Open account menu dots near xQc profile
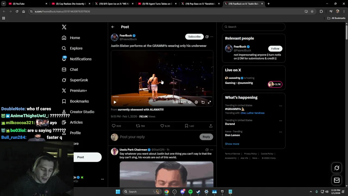The image size is (348, 196). tap(102, 179)
